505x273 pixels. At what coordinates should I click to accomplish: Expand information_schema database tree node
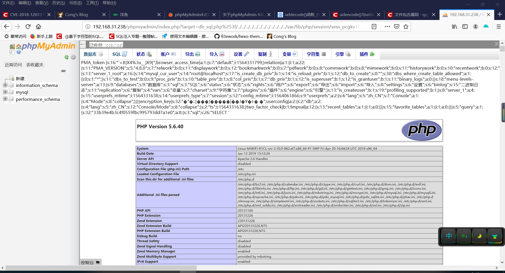[x=5, y=85]
